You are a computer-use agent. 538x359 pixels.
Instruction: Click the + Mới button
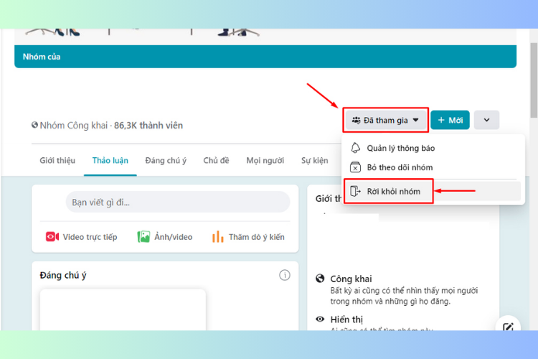click(x=450, y=120)
